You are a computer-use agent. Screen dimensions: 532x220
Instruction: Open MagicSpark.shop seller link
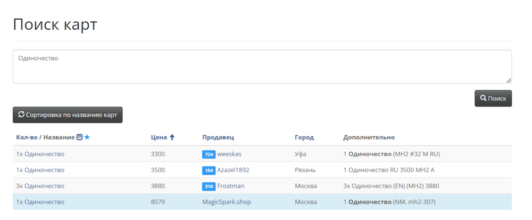227,202
